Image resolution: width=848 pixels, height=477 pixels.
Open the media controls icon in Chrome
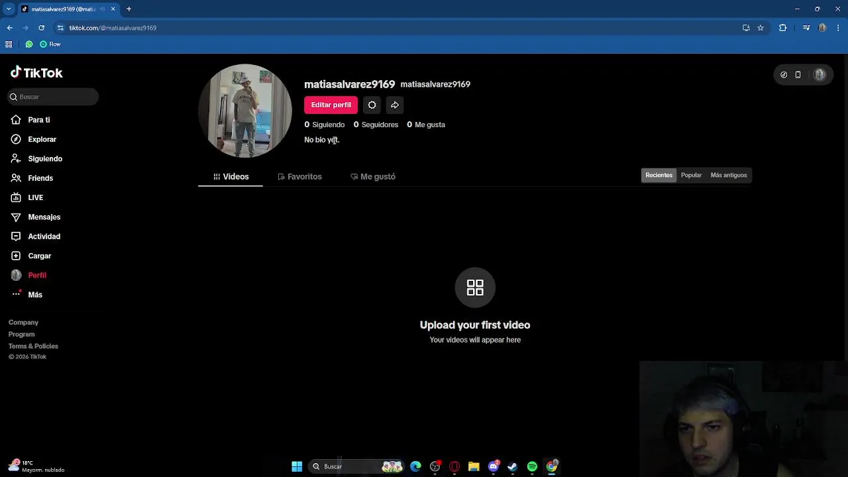click(x=806, y=28)
